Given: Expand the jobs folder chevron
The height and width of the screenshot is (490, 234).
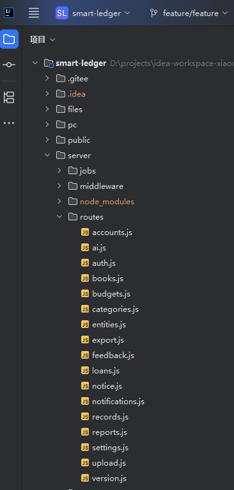Looking at the screenshot, I should coord(59,170).
